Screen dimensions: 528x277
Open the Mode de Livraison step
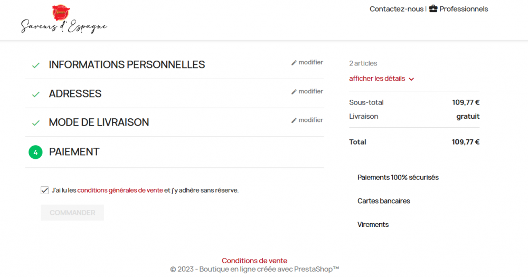click(99, 122)
